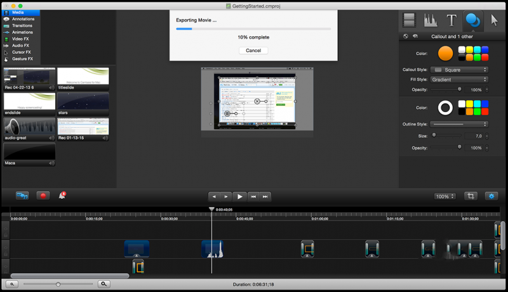Open the canvas settings gear

point(491,196)
